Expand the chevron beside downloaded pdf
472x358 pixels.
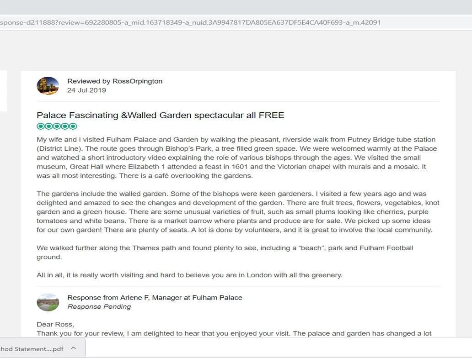click(x=74, y=348)
